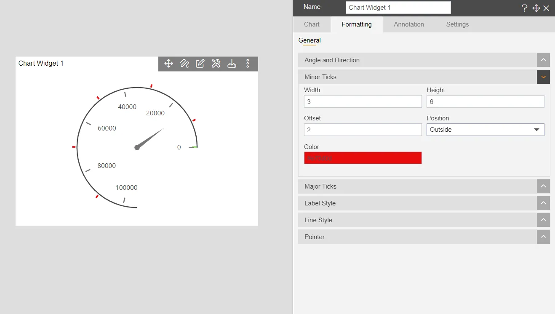555x314 pixels.
Task: Click the tools/configure icon in widget toolbar
Action: pyautogui.click(x=216, y=64)
